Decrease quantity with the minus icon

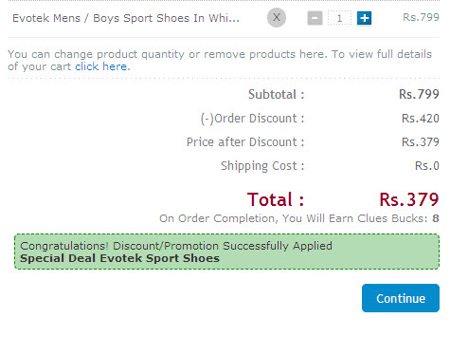(x=315, y=18)
